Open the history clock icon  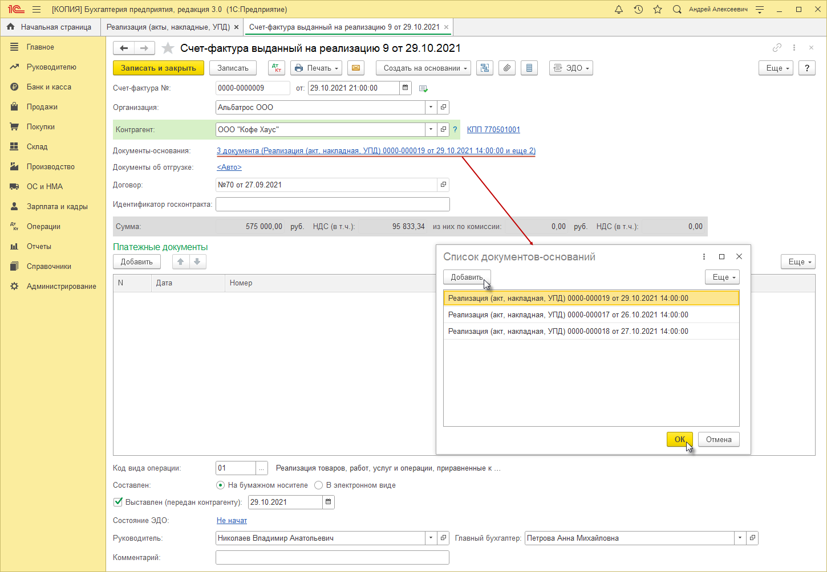pyautogui.click(x=638, y=9)
